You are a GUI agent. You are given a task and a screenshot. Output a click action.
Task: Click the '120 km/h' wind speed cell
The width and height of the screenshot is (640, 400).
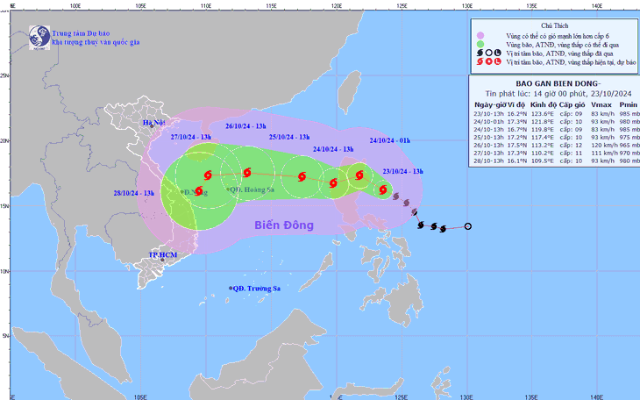603,145
